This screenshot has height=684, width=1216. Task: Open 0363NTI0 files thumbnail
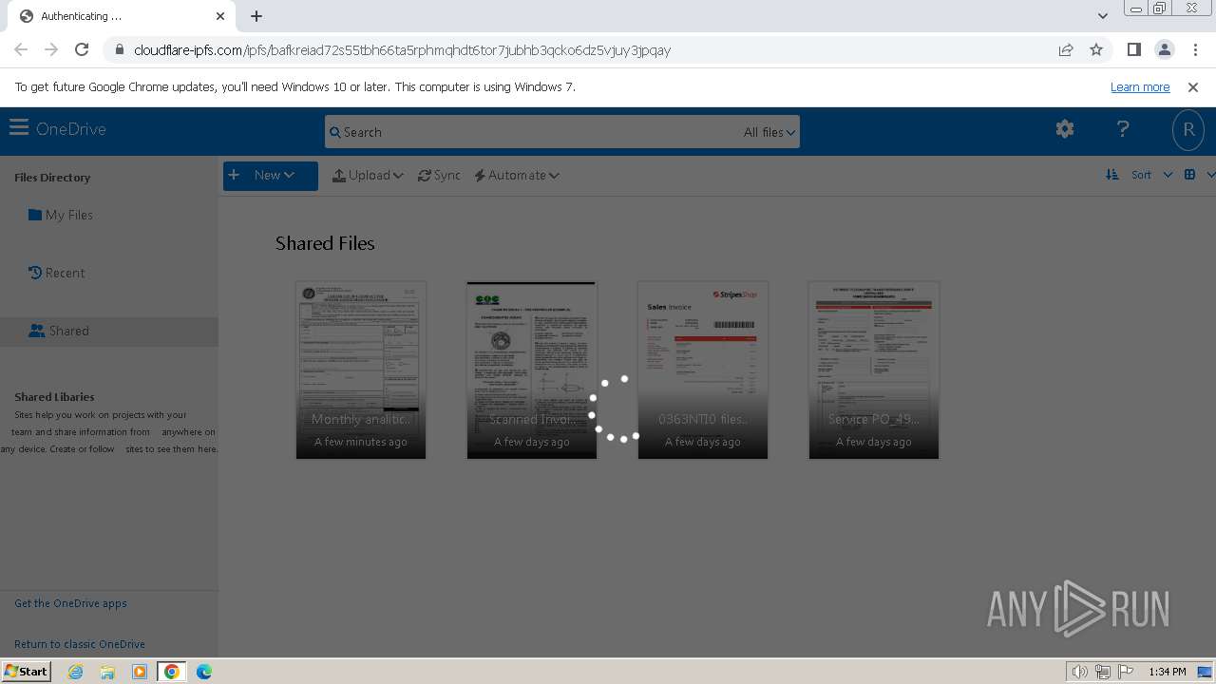pyautogui.click(x=703, y=370)
